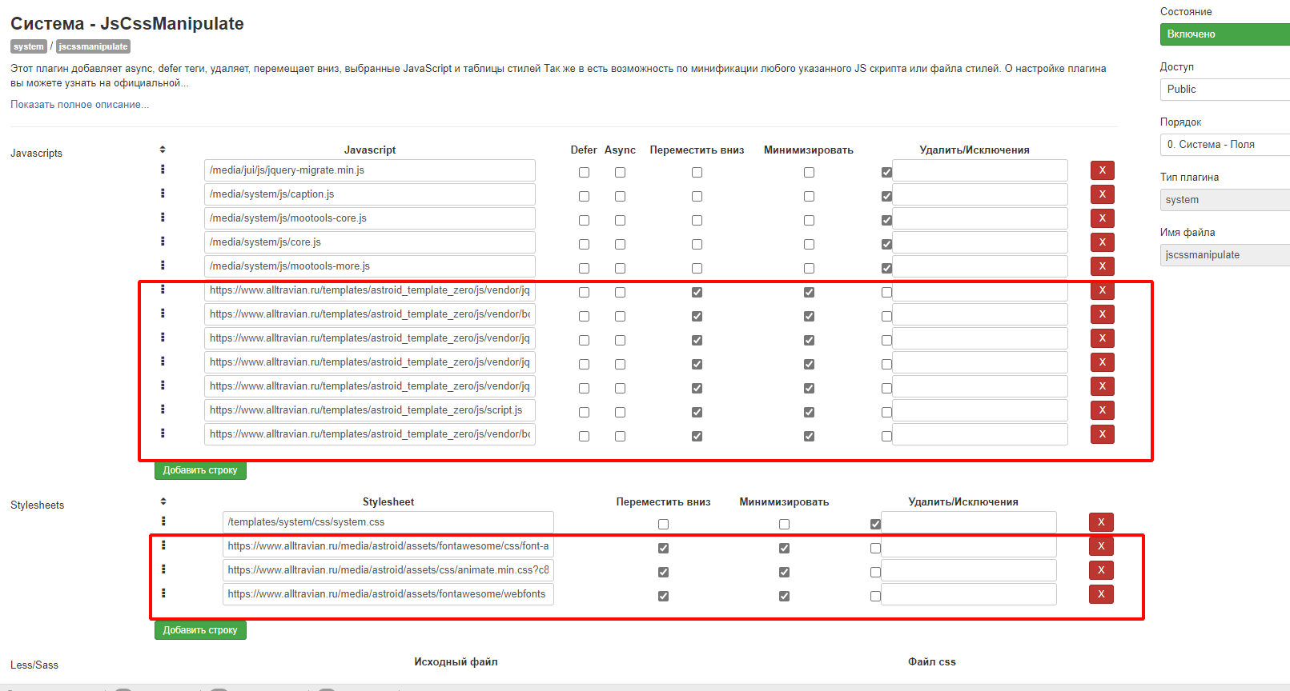Delete the jquery-migrate.min.js row
1290x691 pixels.
click(1102, 170)
